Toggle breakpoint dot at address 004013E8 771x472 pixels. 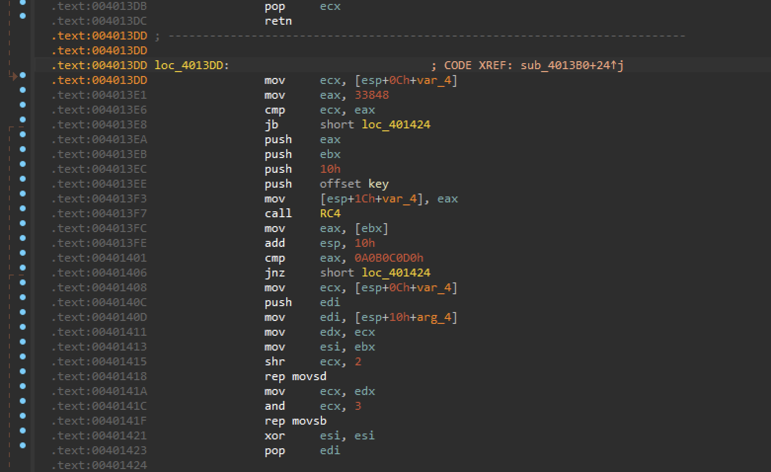pyautogui.click(x=23, y=119)
